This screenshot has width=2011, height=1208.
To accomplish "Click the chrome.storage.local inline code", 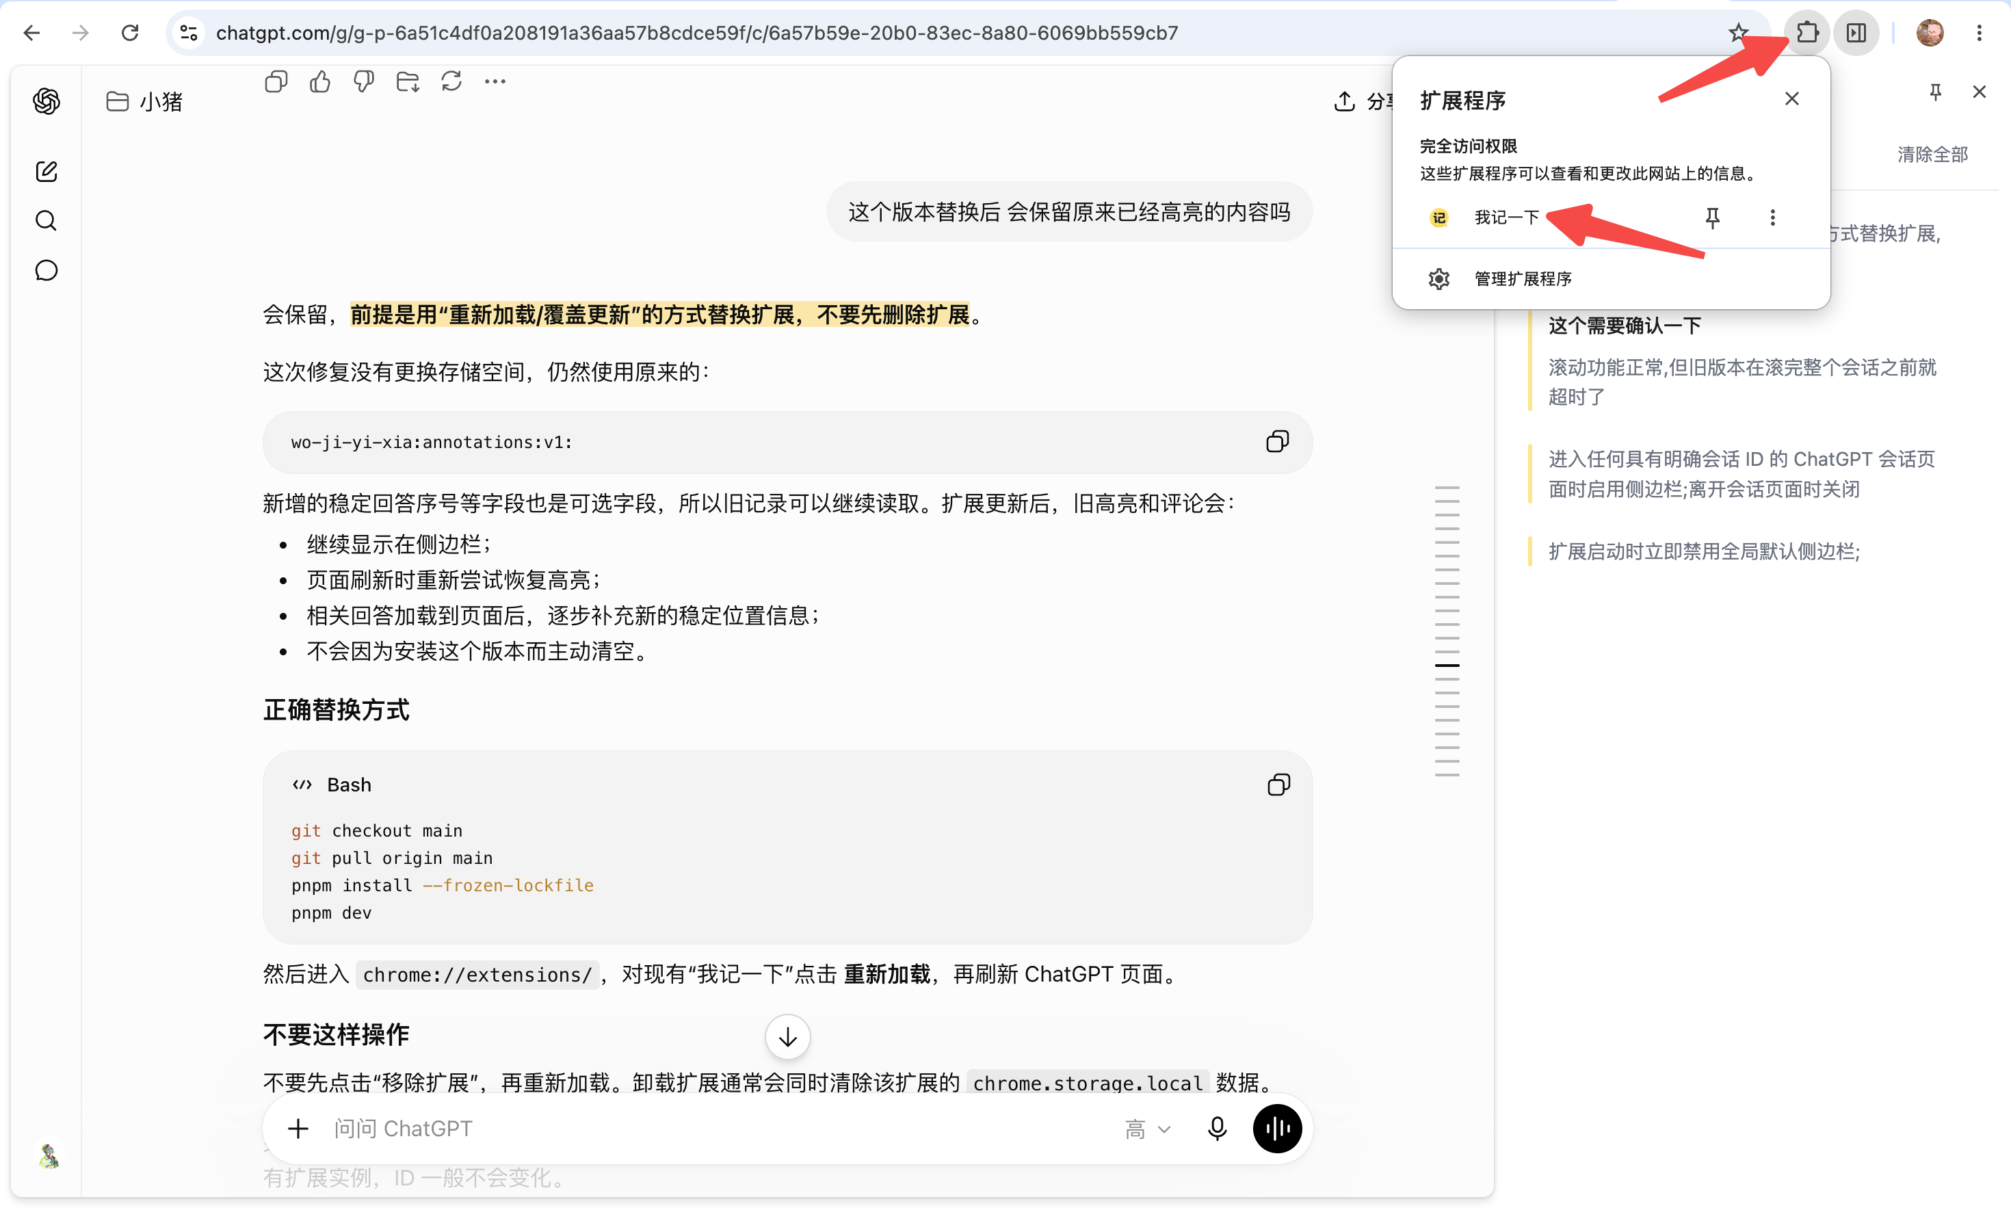I will [1088, 1084].
